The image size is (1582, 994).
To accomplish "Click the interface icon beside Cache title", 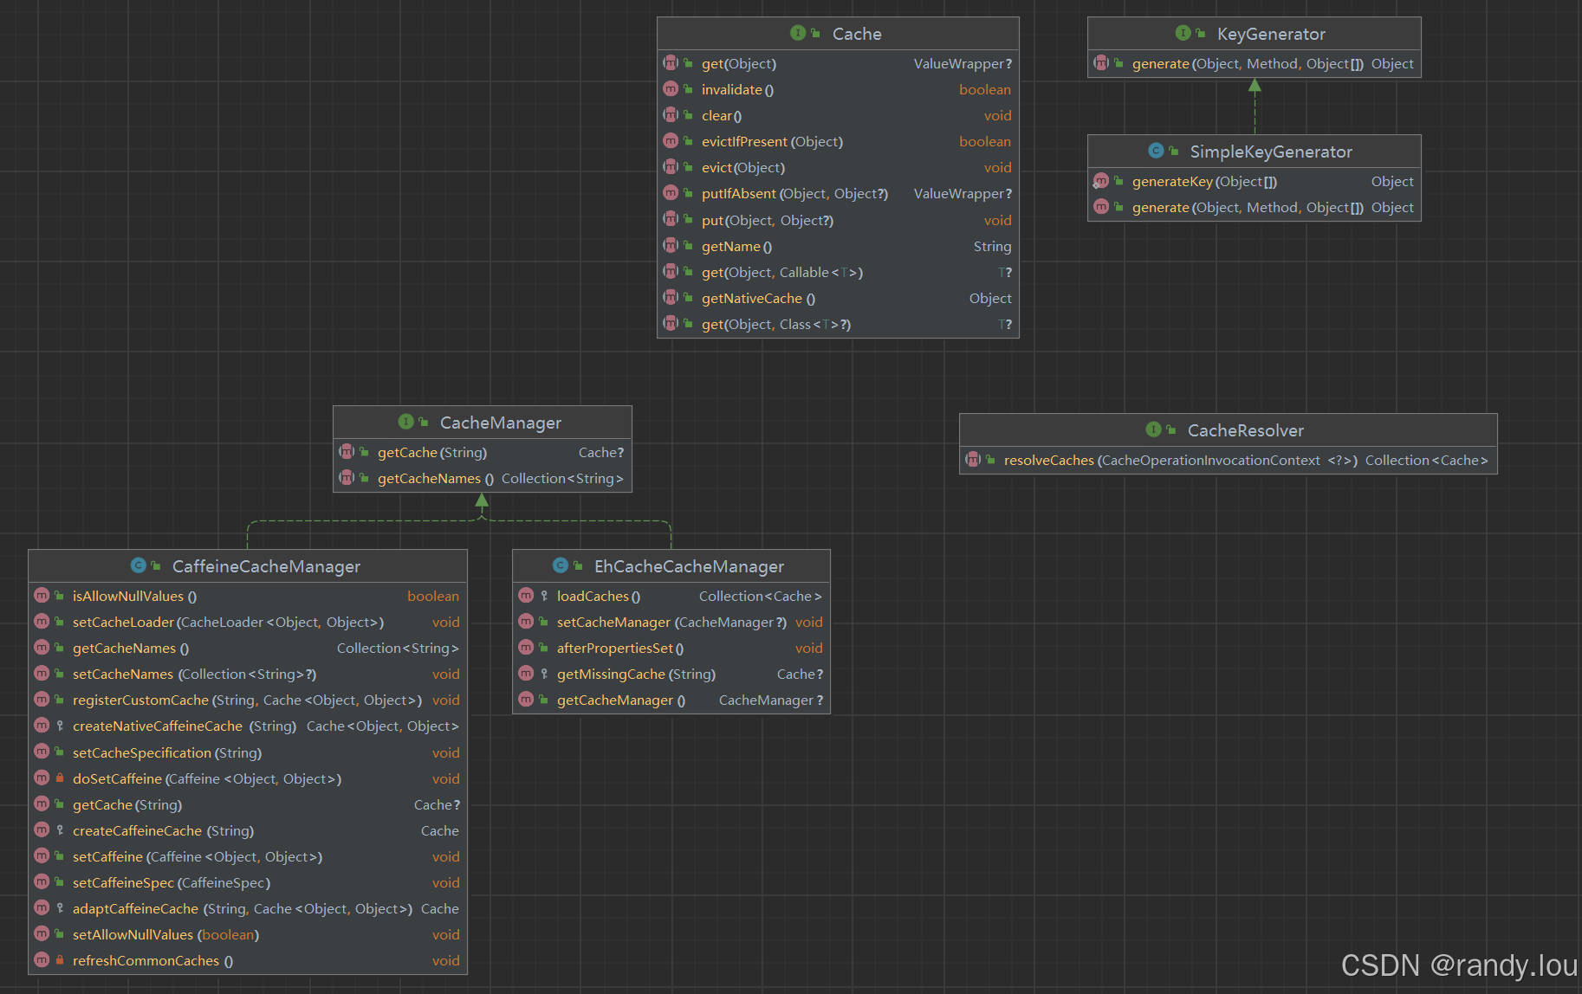I will coord(797,33).
